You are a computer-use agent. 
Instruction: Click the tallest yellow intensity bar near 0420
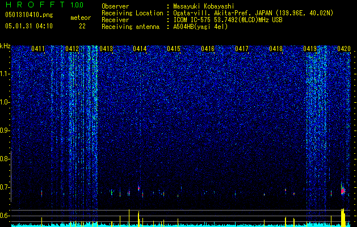click(x=342, y=217)
